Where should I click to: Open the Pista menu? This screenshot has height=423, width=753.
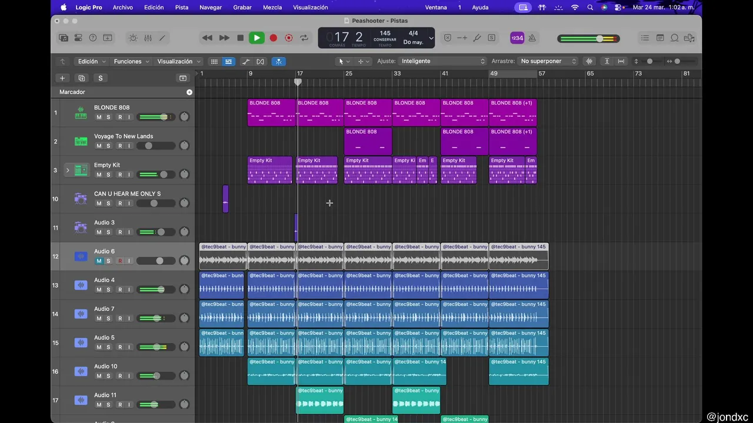pos(182,7)
